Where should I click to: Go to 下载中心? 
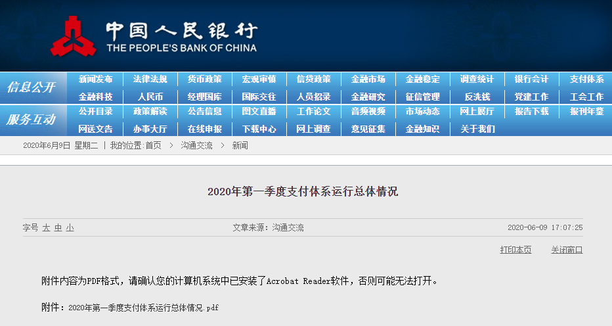point(259,129)
